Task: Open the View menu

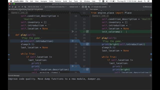Action: tap(37, 1)
